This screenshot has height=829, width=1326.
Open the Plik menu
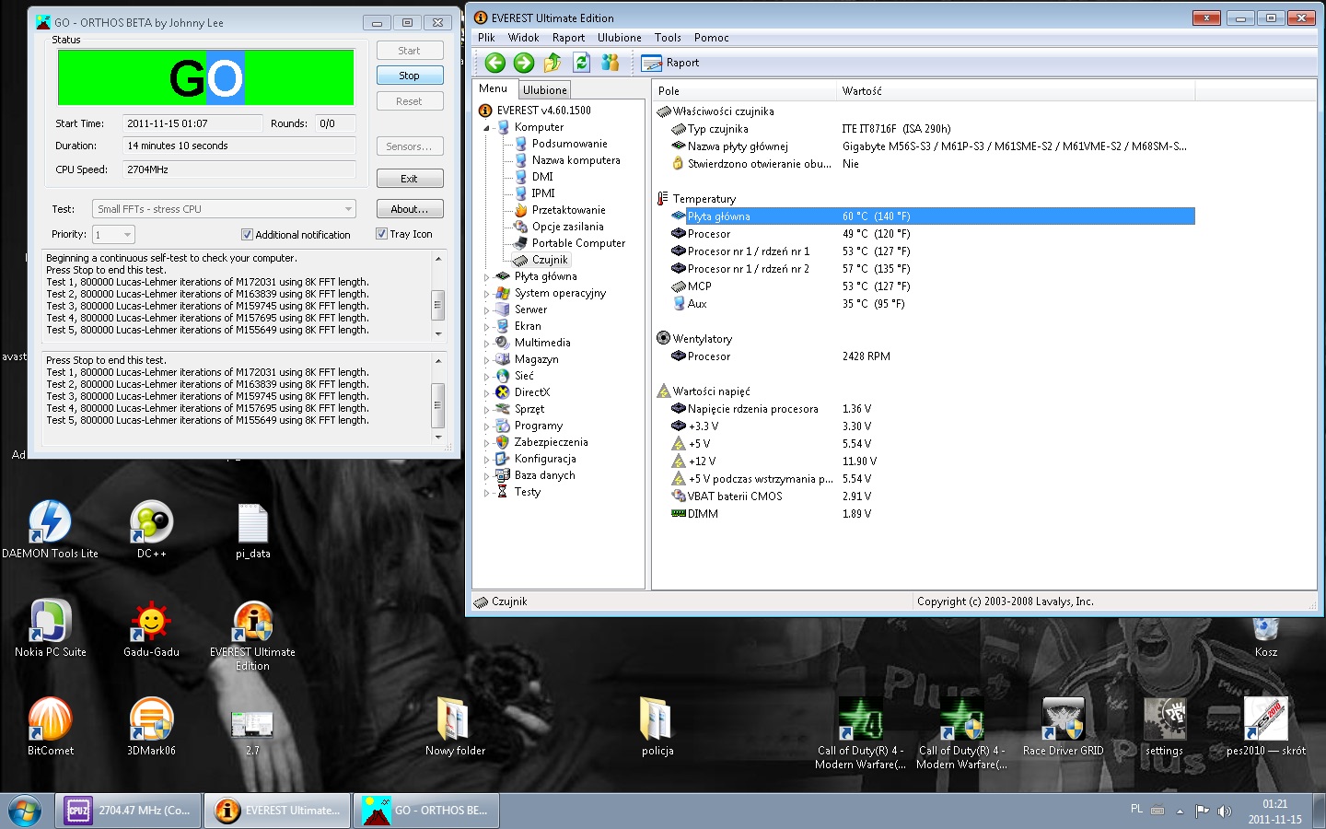(486, 38)
